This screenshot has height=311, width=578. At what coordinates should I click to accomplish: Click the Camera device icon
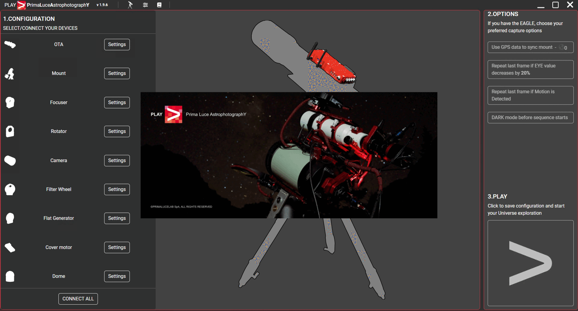10,161
